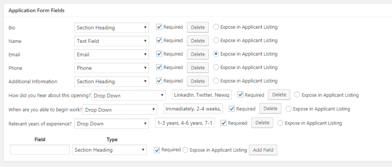Click the Add Field button
Image resolution: width=392 pixels, height=167 pixels.
(x=263, y=150)
